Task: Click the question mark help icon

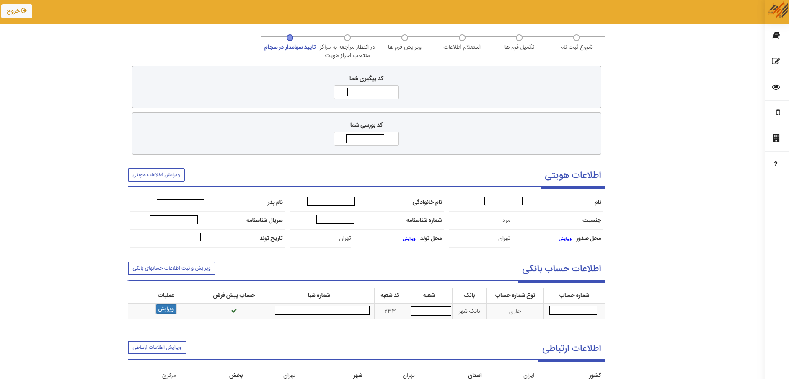Action: tap(776, 164)
